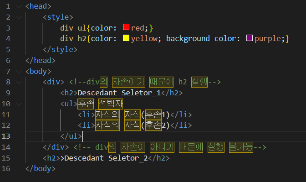
Task: Collapse the head block fold chevron
Action: [19, 6]
